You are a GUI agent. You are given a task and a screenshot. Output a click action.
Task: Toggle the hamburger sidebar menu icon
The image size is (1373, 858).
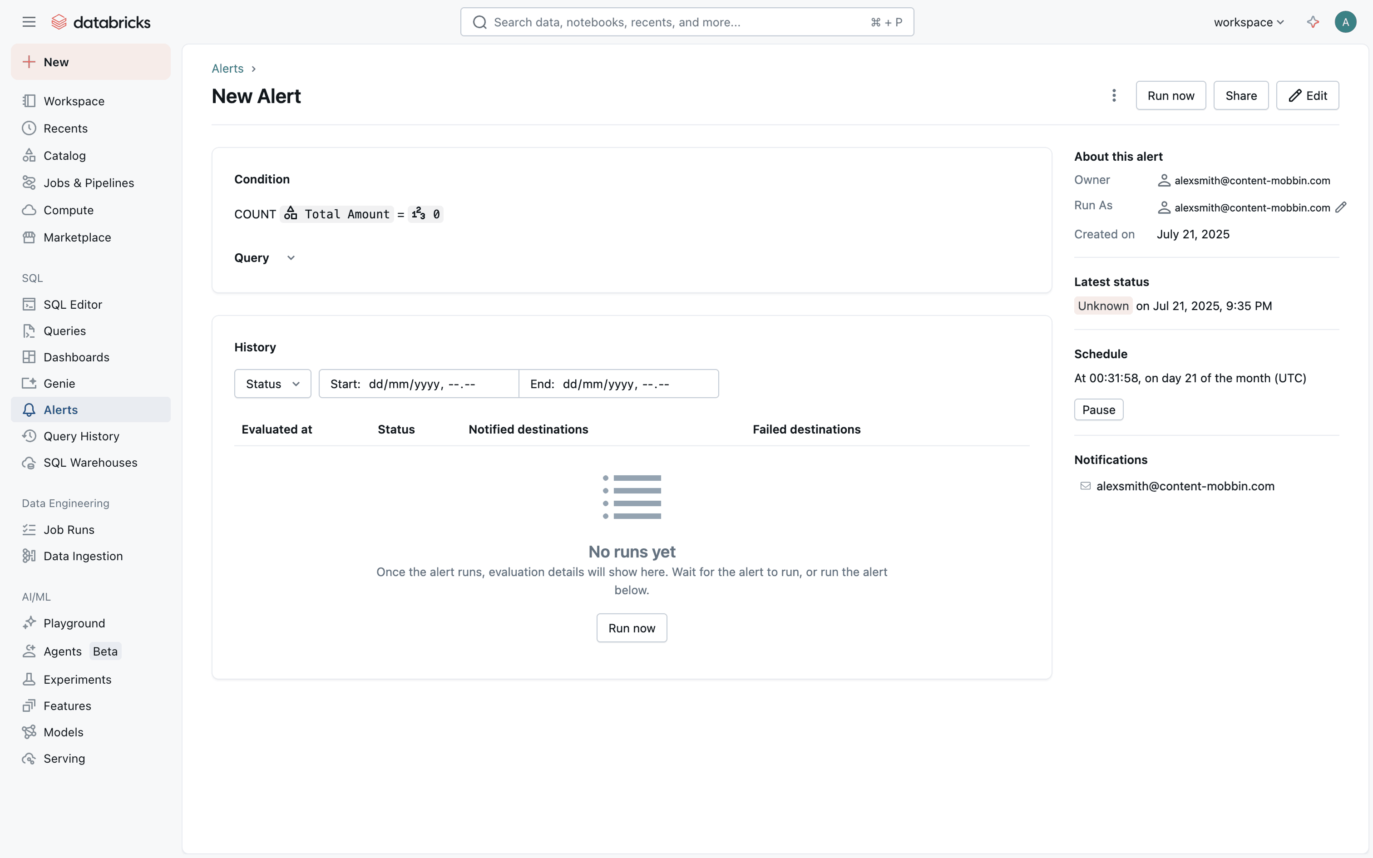click(29, 22)
